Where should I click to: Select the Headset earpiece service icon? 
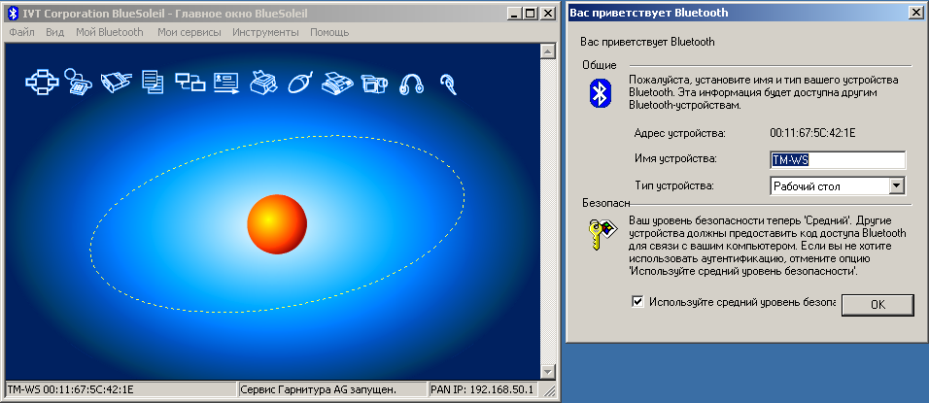pyautogui.click(x=449, y=84)
